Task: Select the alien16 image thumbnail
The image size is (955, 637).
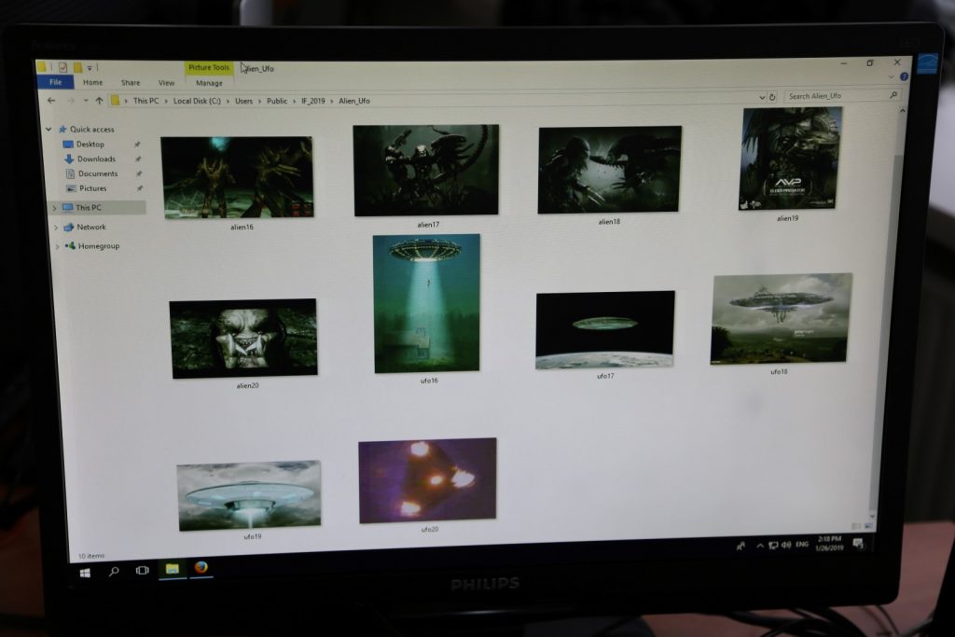Action: click(x=238, y=177)
